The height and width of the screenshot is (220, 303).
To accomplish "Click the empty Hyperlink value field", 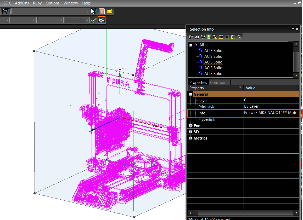I will point(271,119).
